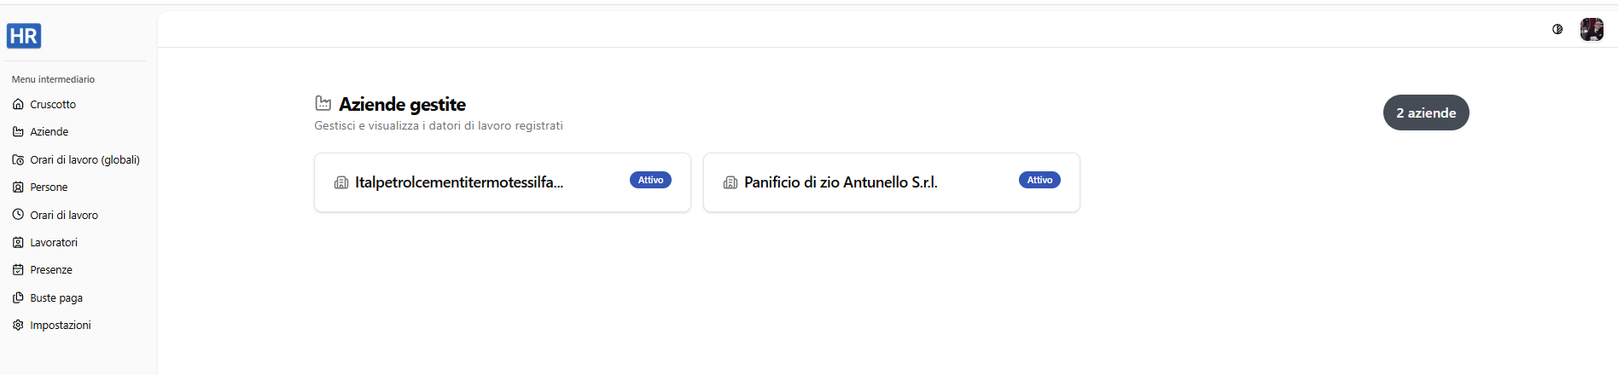Click Attivo badge on Panificio card

point(1039,180)
